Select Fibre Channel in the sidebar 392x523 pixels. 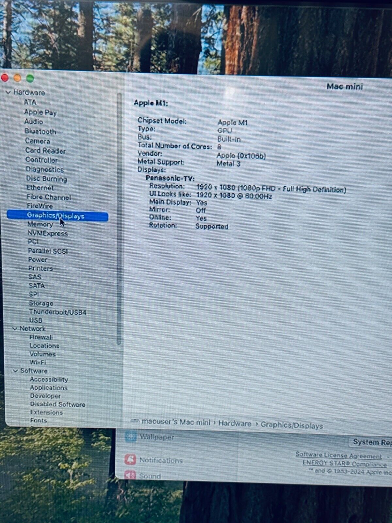click(49, 197)
